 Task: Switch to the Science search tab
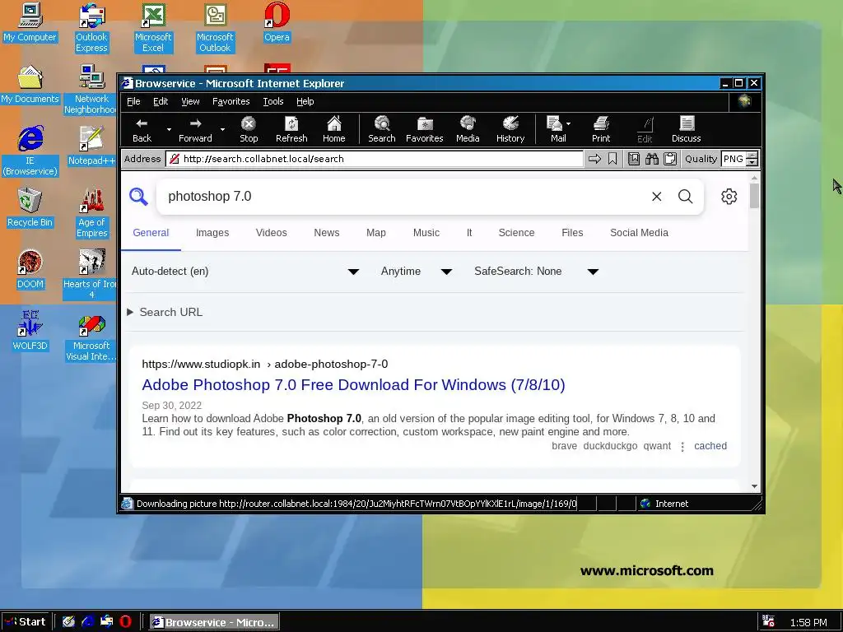pos(517,233)
